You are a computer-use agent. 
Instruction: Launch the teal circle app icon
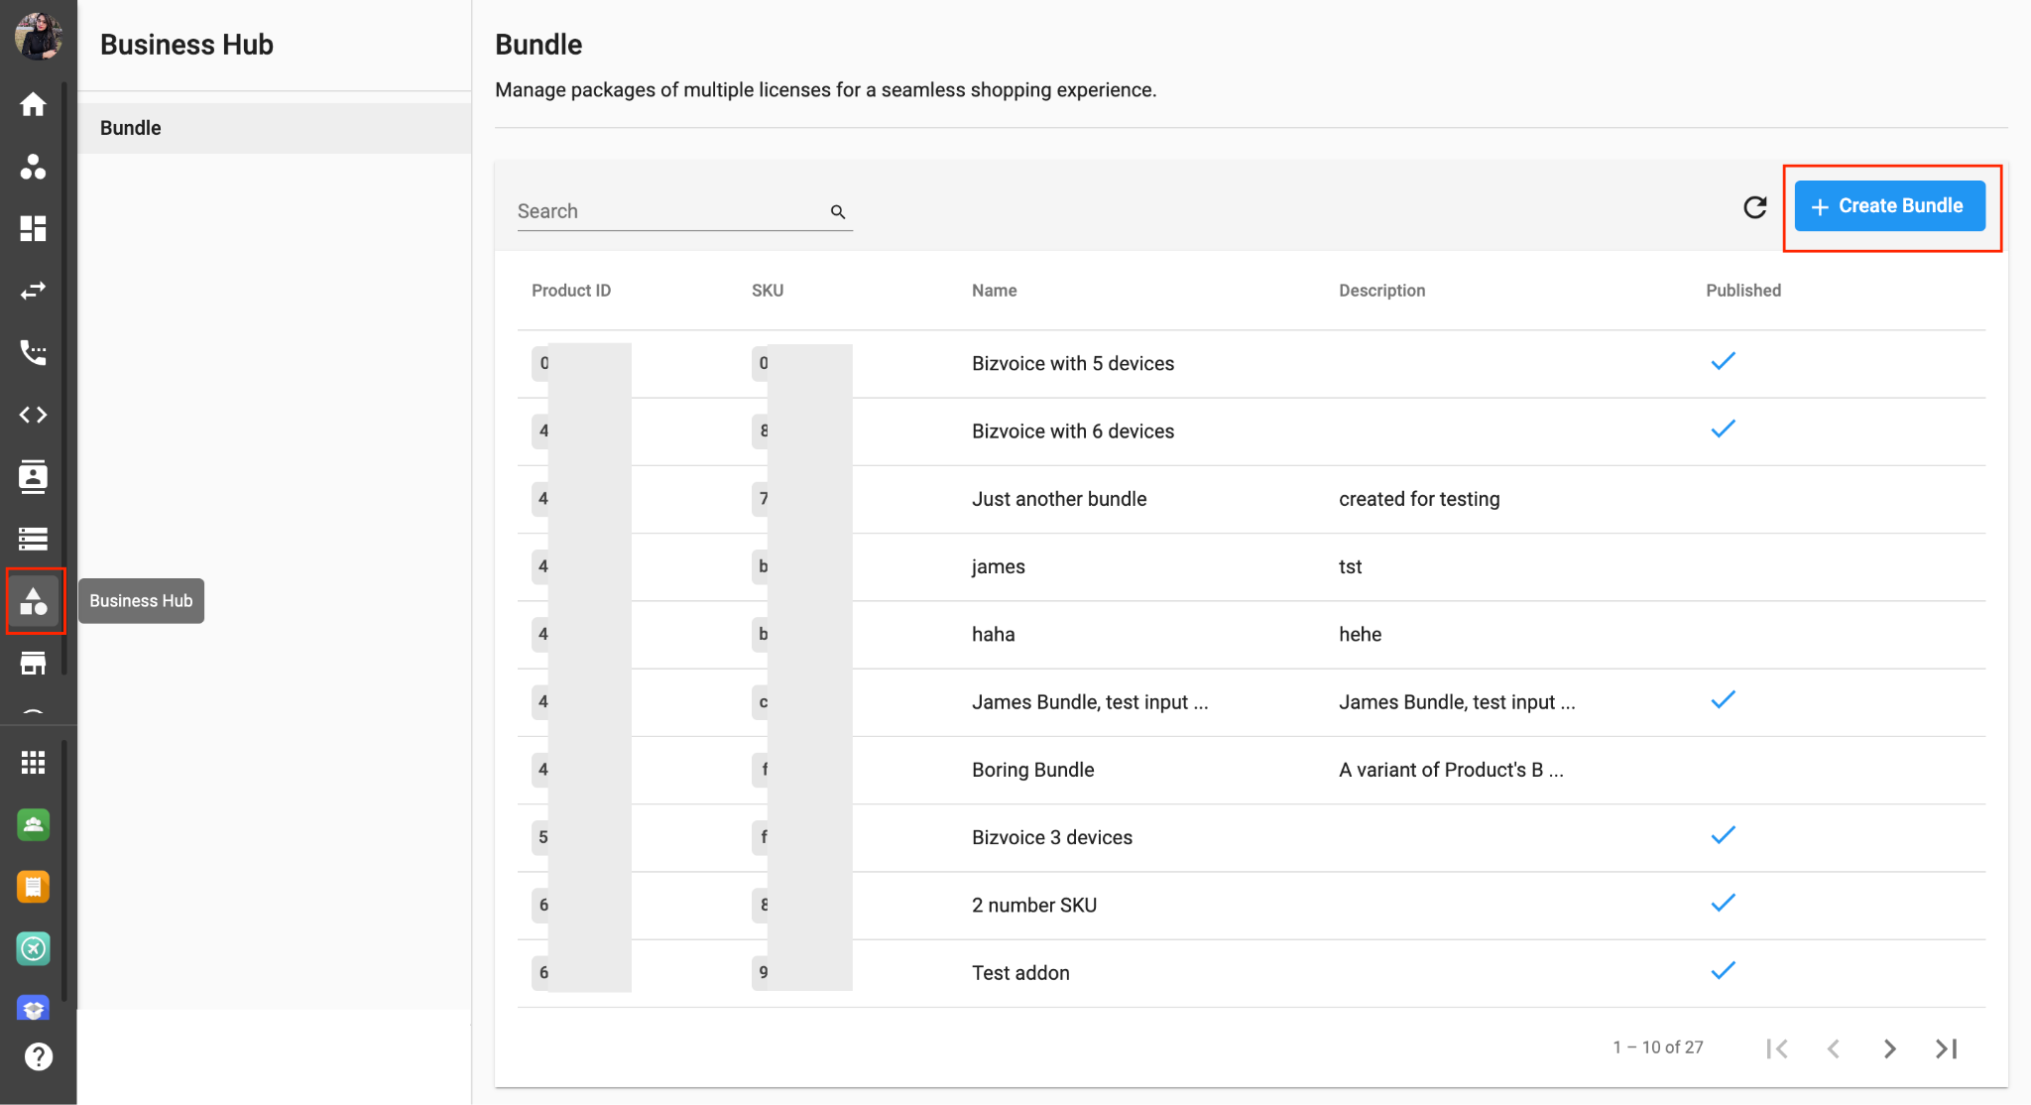(33, 948)
